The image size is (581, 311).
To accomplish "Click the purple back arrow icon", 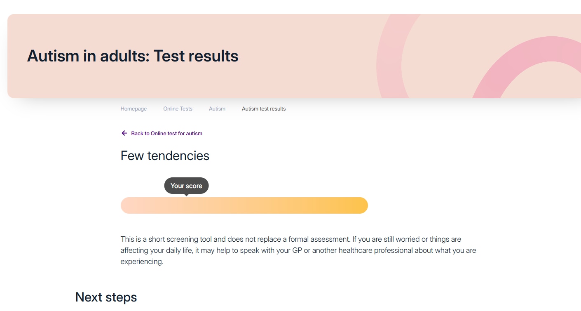I will (124, 133).
